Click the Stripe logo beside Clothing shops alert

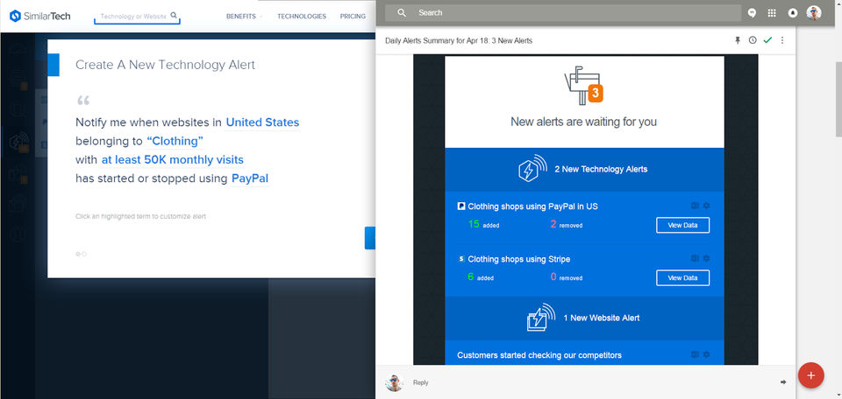460,259
